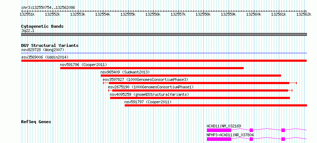Click the nsv965409 (Sudmant2013) label
Viewport: 317px width, 143px height.
(125, 72)
